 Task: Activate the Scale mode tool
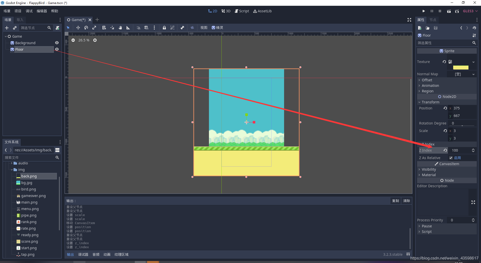94,28
